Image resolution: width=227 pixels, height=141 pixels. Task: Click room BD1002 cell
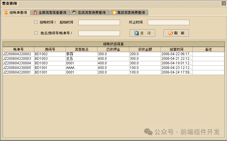[50, 54]
